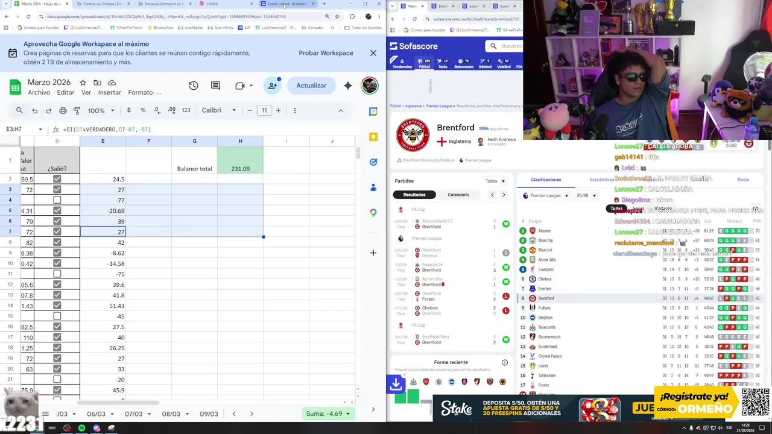Dismiss the Google Workspace promo banner

click(373, 53)
